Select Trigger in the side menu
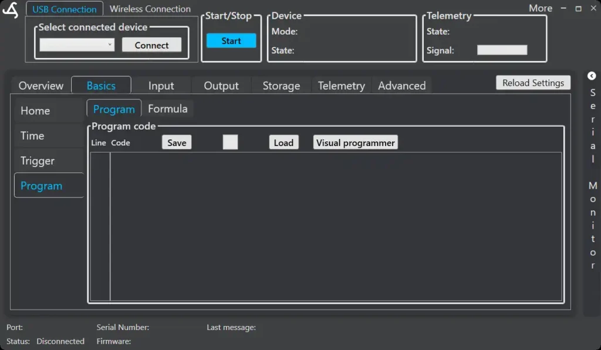Image resolution: width=601 pixels, height=350 pixels. (49, 161)
